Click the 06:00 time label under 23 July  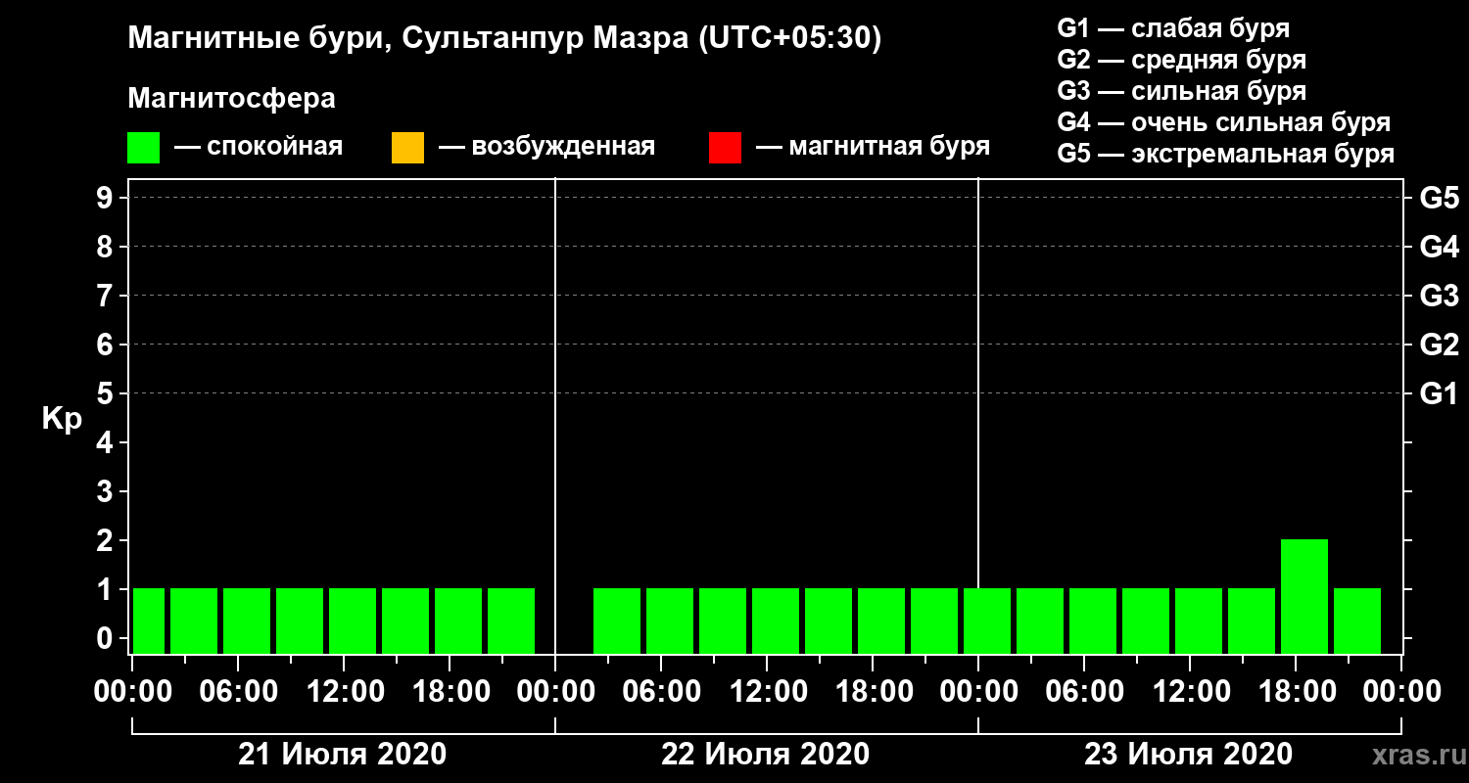point(1083,692)
